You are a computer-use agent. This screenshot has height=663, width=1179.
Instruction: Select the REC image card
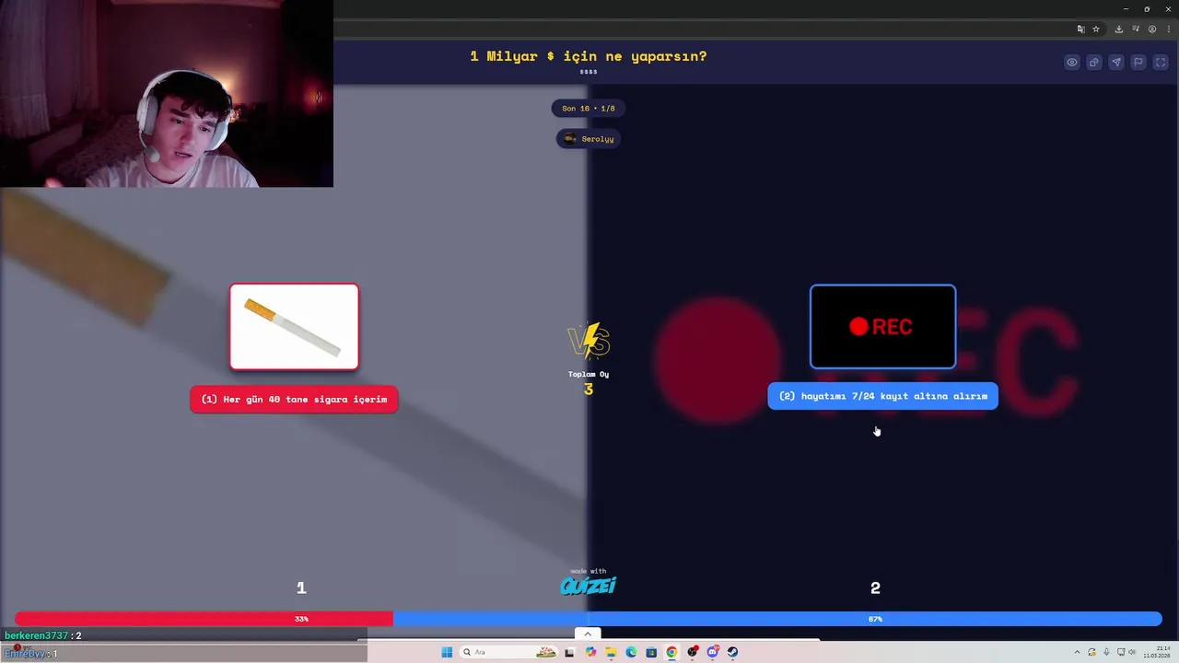coord(882,326)
